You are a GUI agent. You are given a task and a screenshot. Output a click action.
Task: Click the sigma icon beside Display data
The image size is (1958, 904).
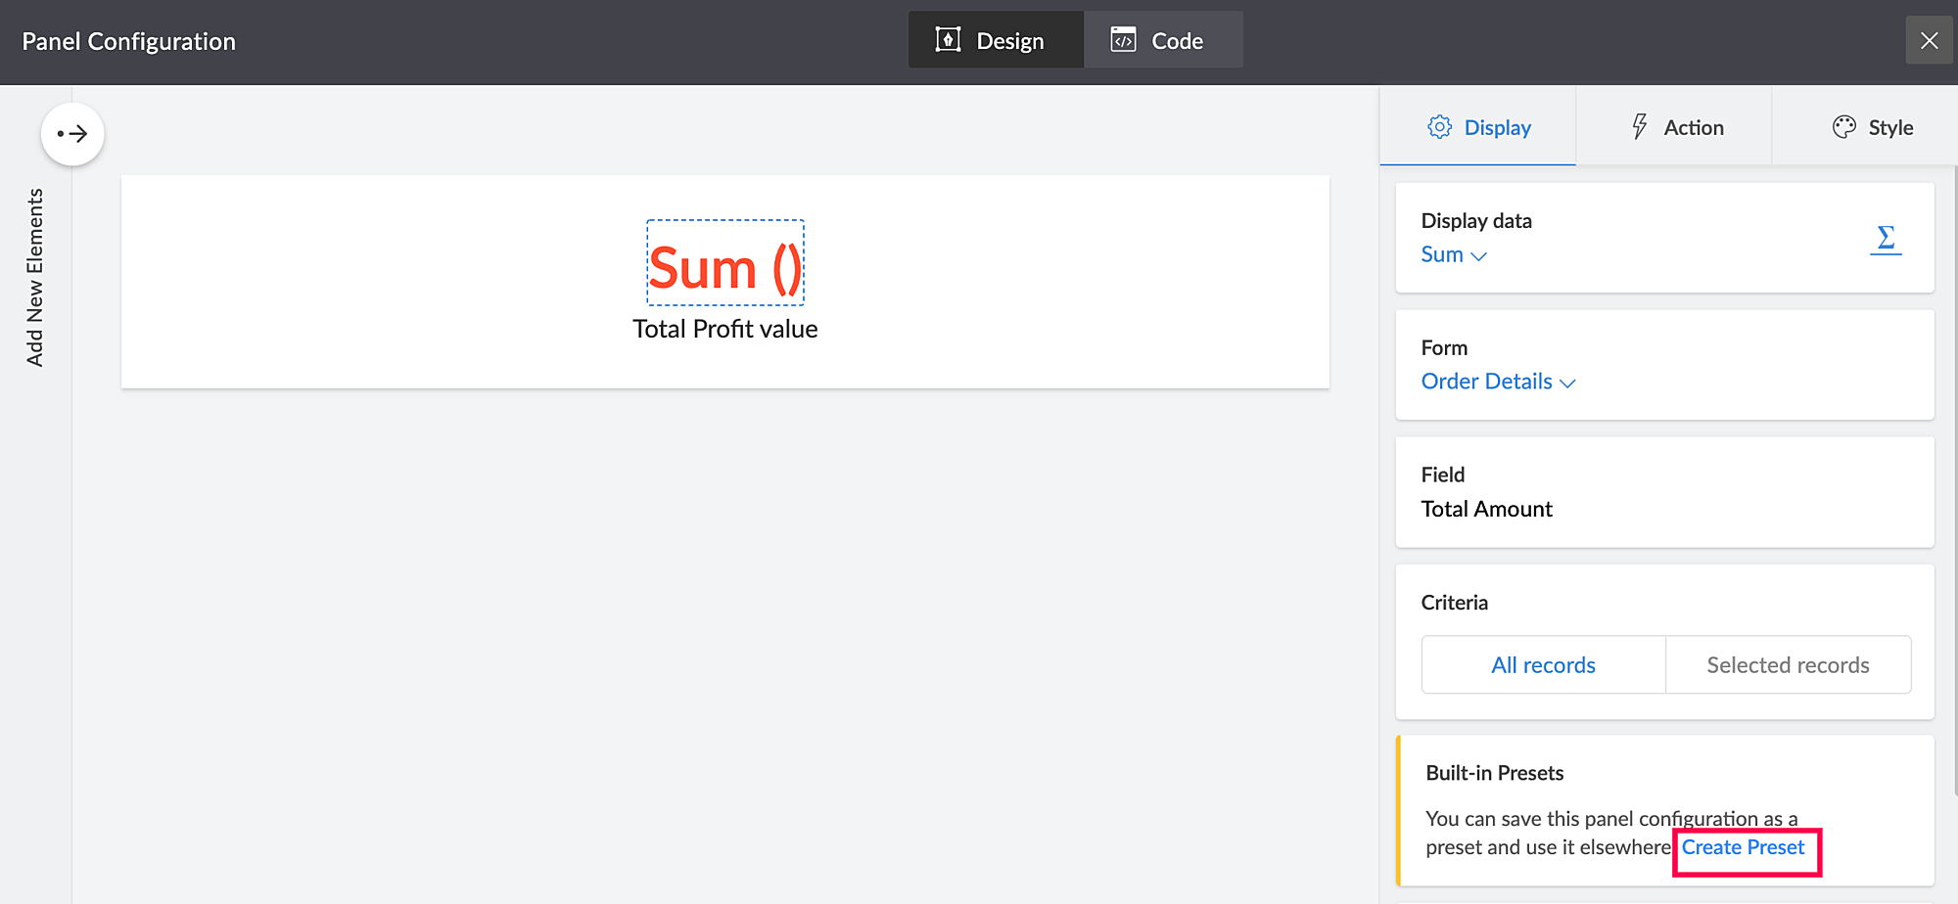pyautogui.click(x=1886, y=239)
